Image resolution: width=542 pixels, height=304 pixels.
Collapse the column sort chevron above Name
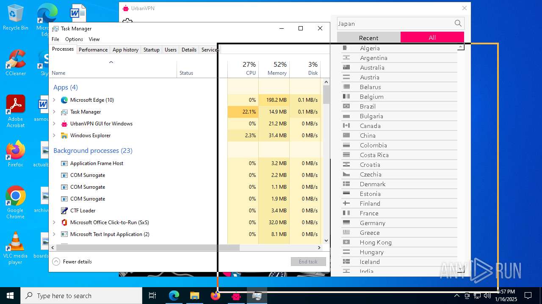(111, 62)
